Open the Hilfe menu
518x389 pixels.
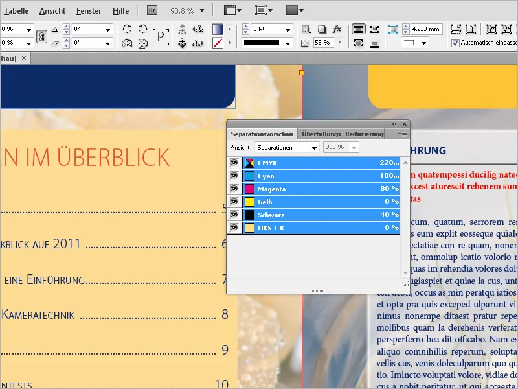pyautogui.click(x=120, y=11)
